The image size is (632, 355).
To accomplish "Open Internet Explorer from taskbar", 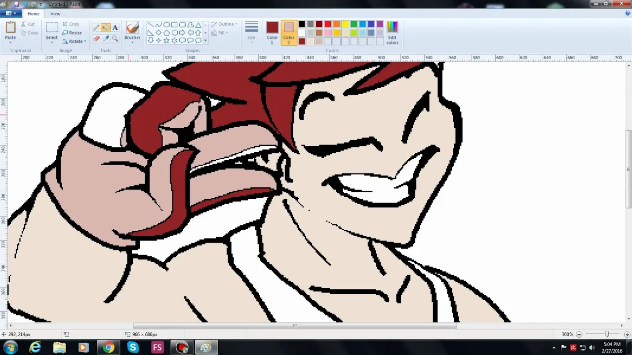I will [x=35, y=348].
